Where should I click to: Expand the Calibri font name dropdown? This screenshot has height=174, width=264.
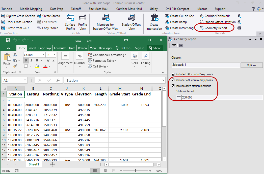point(44,55)
